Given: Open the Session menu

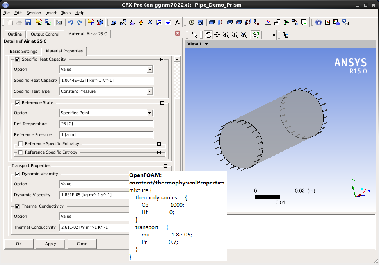Looking at the screenshot, I should click(x=34, y=13).
